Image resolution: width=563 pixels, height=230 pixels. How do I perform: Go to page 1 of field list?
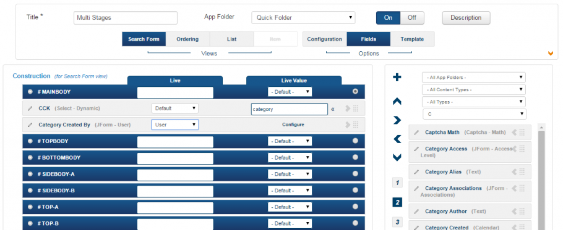tap(397, 183)
